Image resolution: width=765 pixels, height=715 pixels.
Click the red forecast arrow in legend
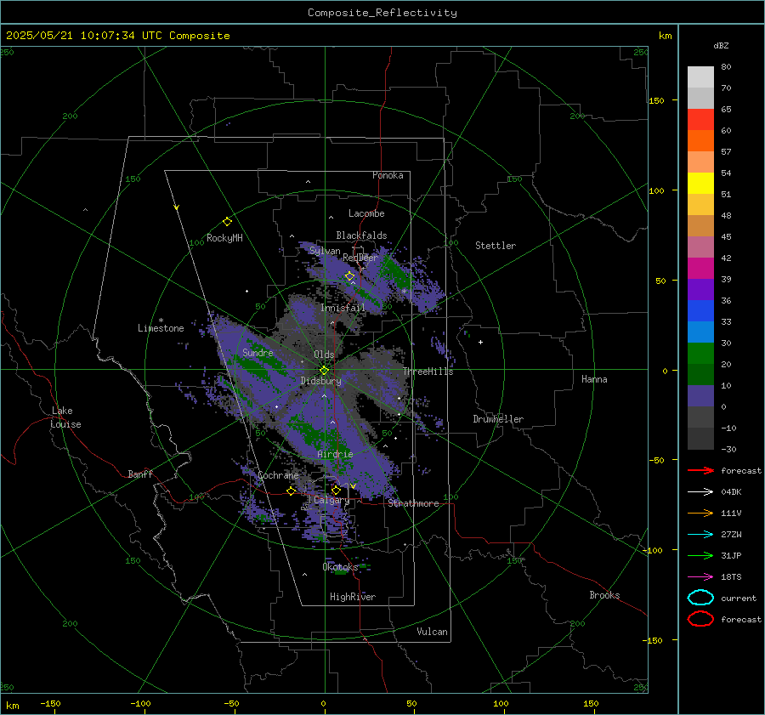tap(700, 470)
